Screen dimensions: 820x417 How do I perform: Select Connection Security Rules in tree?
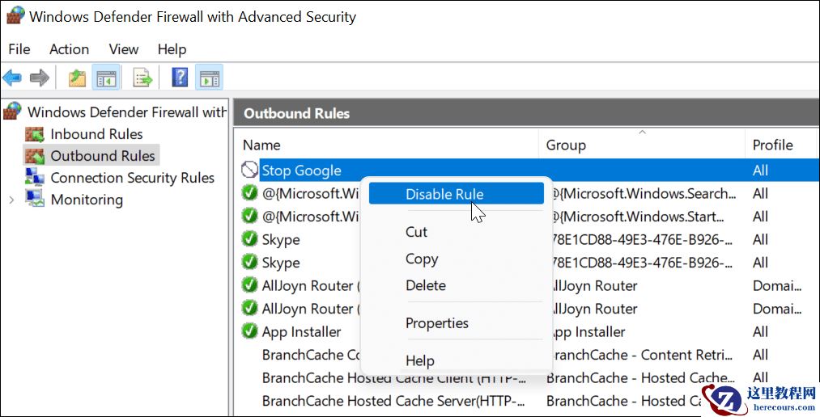pos(132,178)
